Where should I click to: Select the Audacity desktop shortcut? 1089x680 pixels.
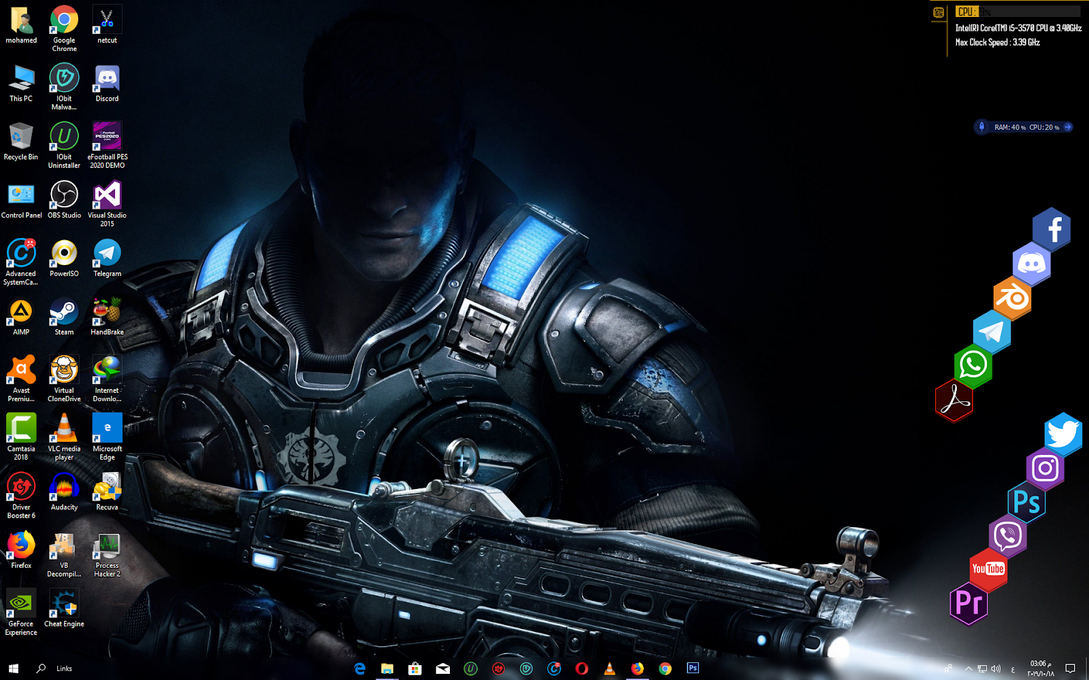[64, 493]
